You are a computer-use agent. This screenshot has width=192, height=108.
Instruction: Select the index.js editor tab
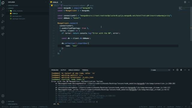pyautogui.click(x=56, y=2)
